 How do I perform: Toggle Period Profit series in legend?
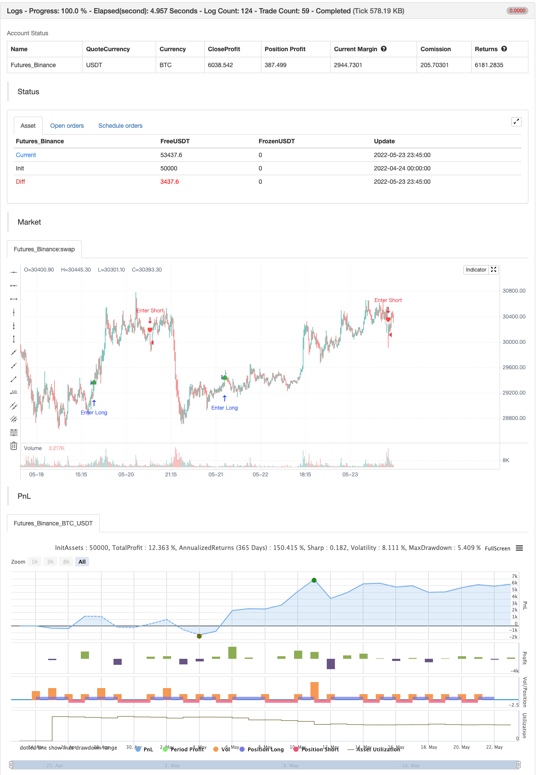184,749
